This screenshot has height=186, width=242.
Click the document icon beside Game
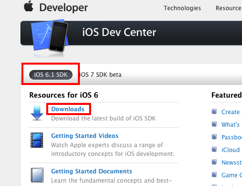click(x=214, y=175)
